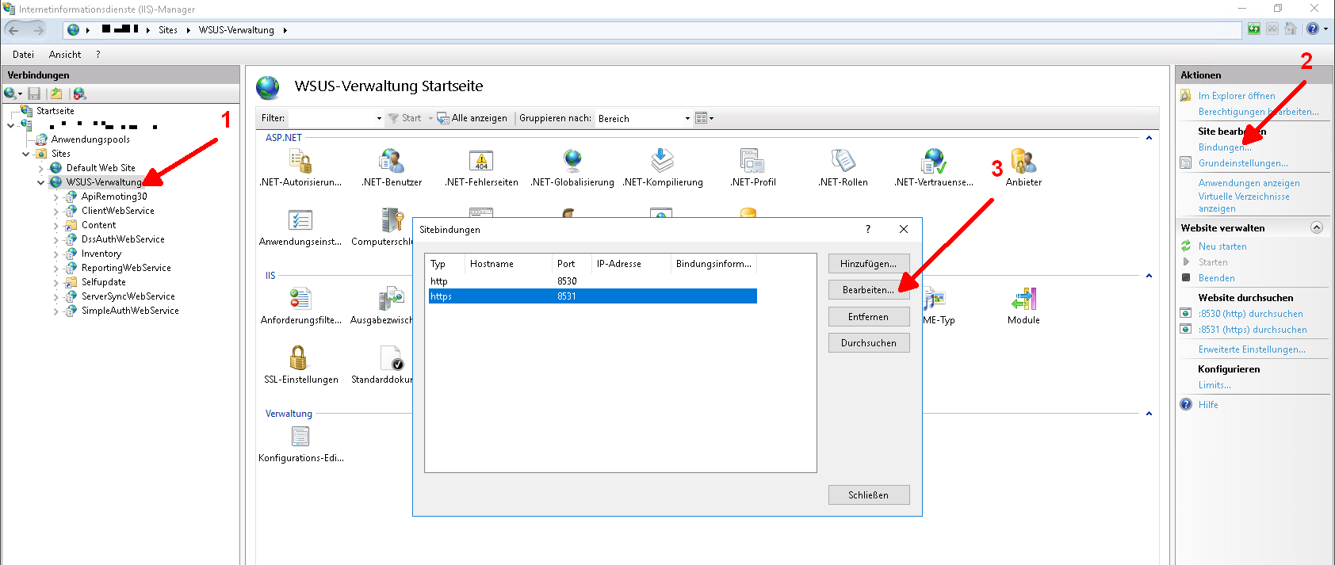Open the Module feature icon
The image size is (1335, 565).
pos(1023,300)
